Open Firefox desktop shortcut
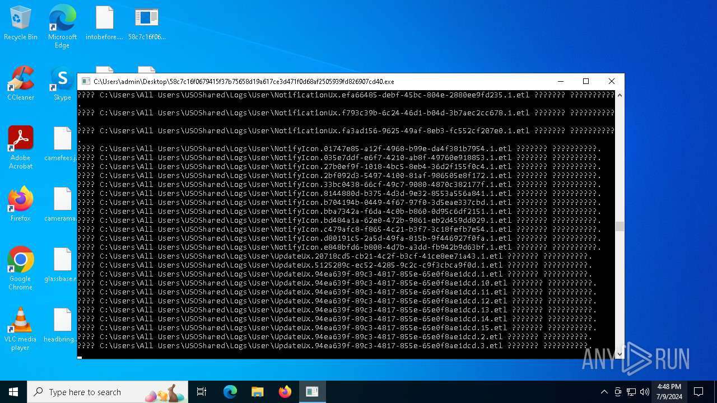 (x=21, y=204)
